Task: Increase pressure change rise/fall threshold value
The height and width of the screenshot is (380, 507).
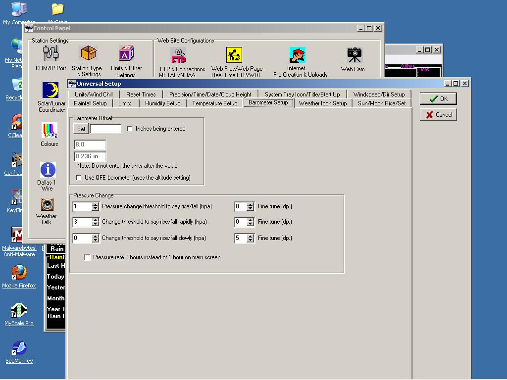Action: (x=96, y=204)
